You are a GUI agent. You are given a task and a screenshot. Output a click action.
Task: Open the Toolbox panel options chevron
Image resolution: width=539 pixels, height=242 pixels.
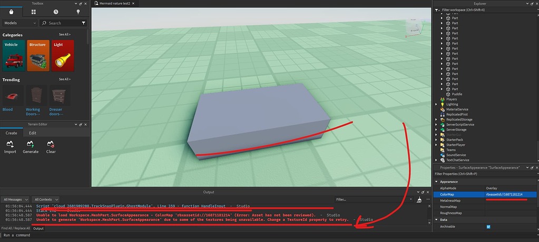[76, 4]
